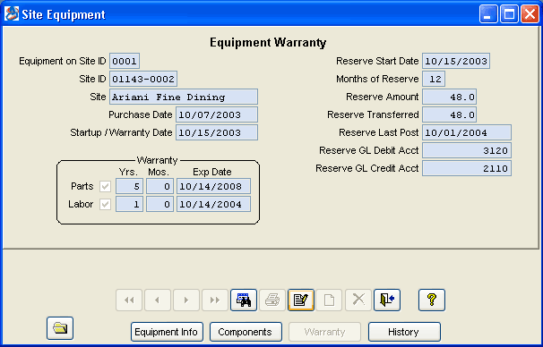Screen dimensions: 543x347
Task: Toggle the Parts warranty checkbox
Action: 105,187
